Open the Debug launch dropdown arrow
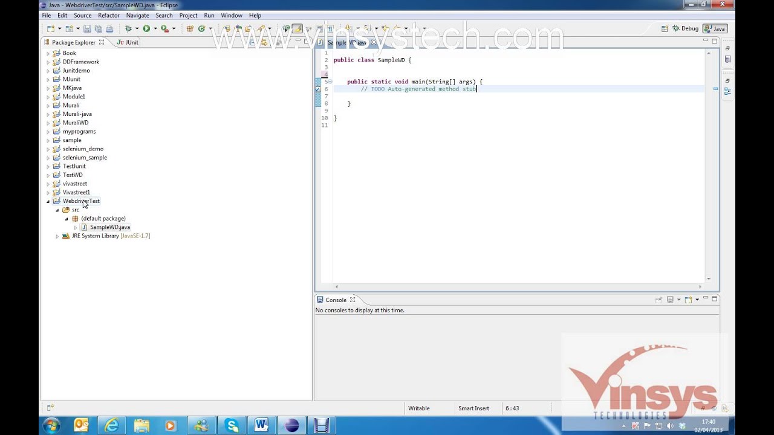Viewport: 774px width, 435px height. pos(137,28)
